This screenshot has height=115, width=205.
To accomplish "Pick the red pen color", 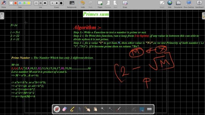I will (x=16, y=3).
